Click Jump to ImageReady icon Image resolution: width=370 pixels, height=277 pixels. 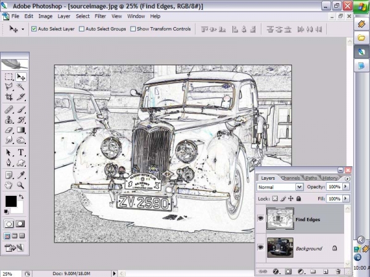(x=15, y=248)
